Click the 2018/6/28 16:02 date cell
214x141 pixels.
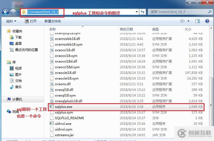click(x=132, y=135)
